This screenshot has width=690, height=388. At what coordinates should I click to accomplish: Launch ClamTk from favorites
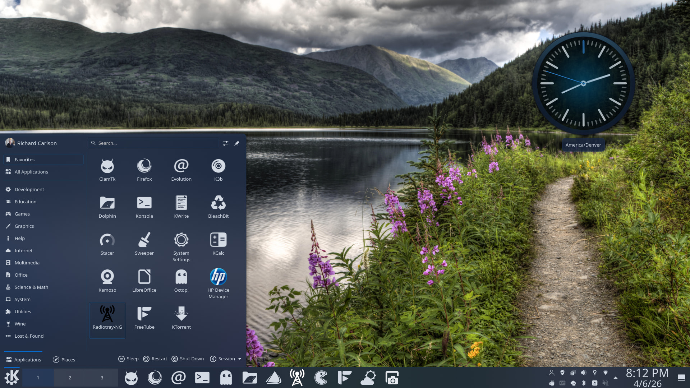[x=107, y=170]
